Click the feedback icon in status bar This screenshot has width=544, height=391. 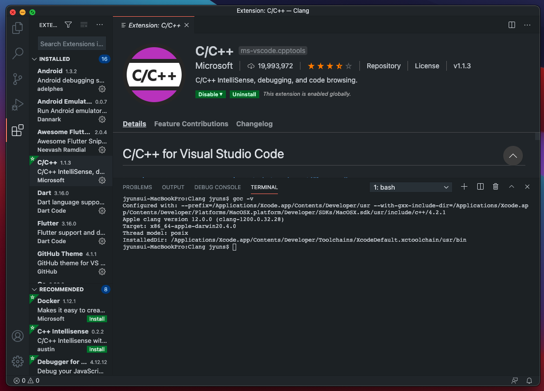pyautogui.click(x=515, y=381)
